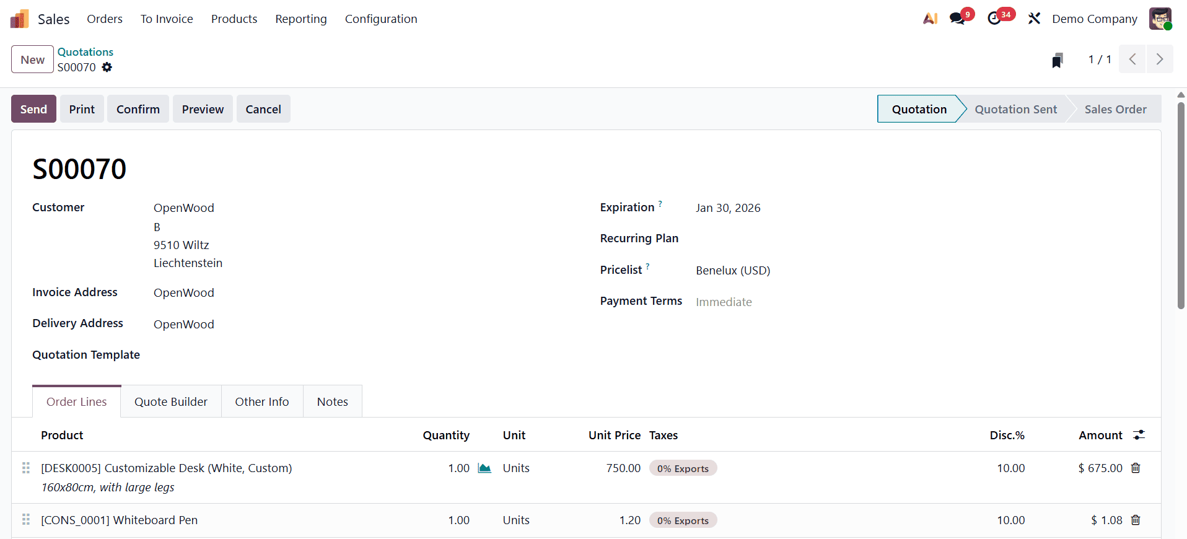Grab the drag handle of Whiteboard Pen line
Image resolution: width=1187 pixels, height=539 pixels.
(x=26, y=519)
